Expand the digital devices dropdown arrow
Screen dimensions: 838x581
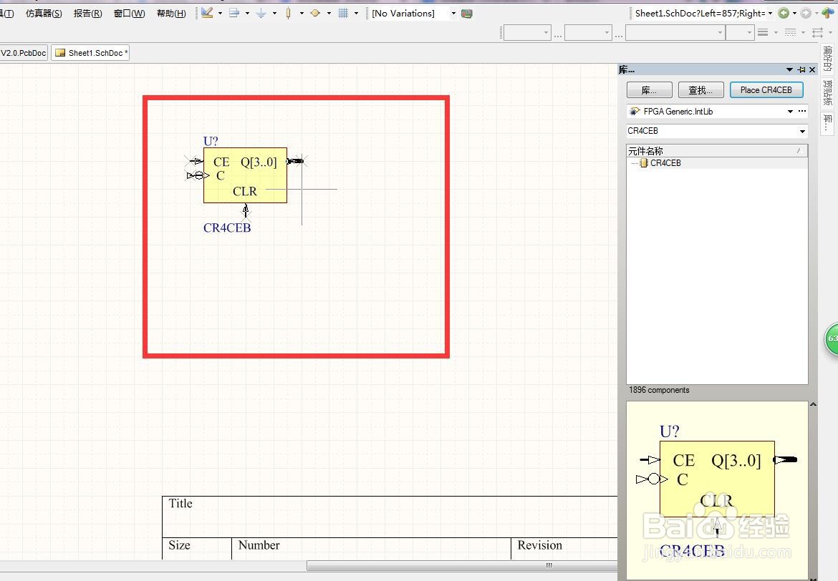click(x=302, y=14)
